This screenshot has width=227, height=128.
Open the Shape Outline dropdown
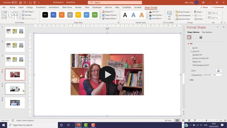point(110,15)
